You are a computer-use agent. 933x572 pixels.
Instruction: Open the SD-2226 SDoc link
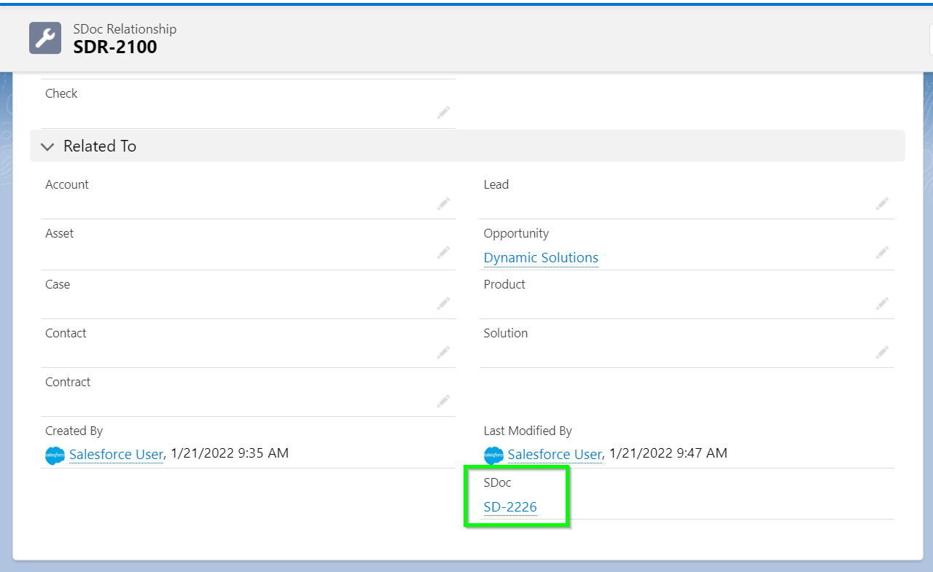(x=510, y=507)
